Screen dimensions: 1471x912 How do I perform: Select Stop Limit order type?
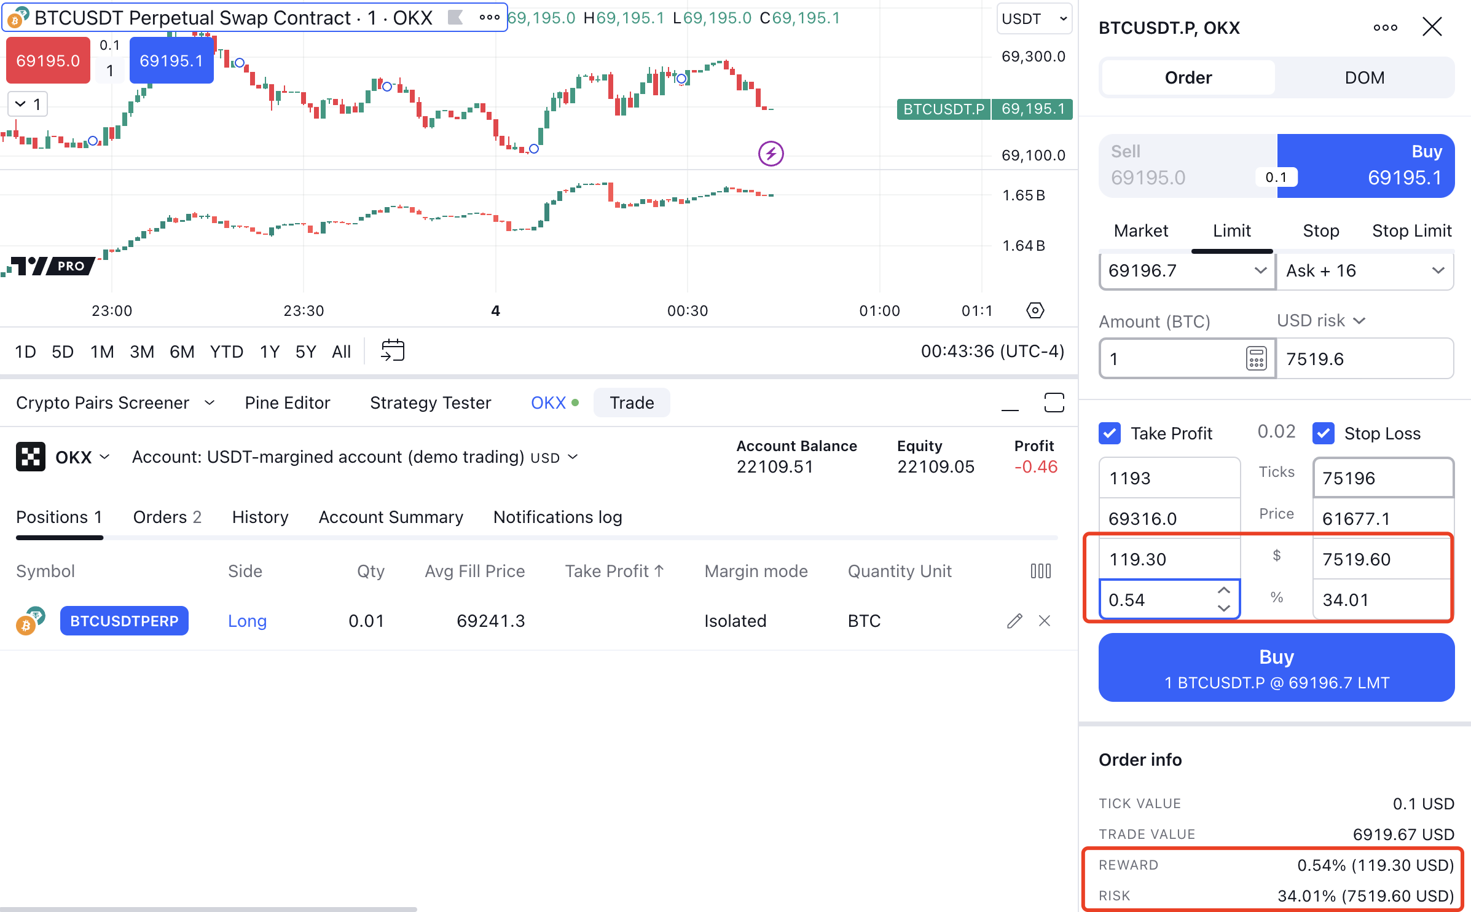1411,231
